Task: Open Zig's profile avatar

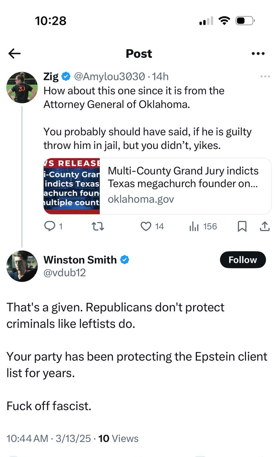Action: pos(22,86)
